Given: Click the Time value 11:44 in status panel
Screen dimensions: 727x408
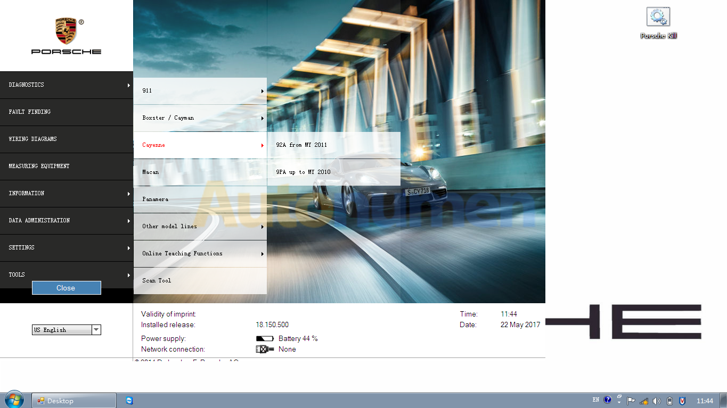Looking at the screenshot, I should pos(509,314).
